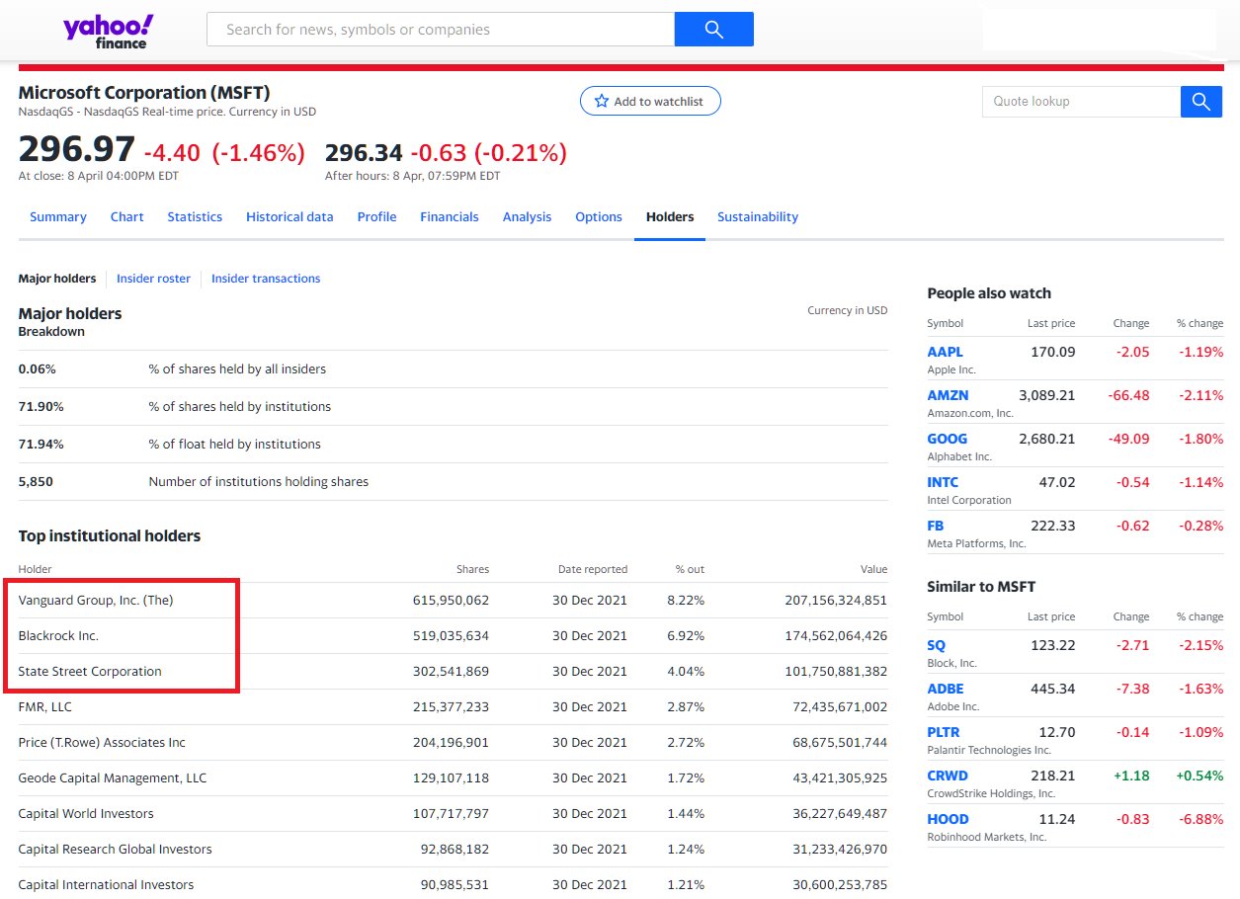1240x899 pixels.
Task: Select the Major holders sub-tab
Action: pos(57,279)
